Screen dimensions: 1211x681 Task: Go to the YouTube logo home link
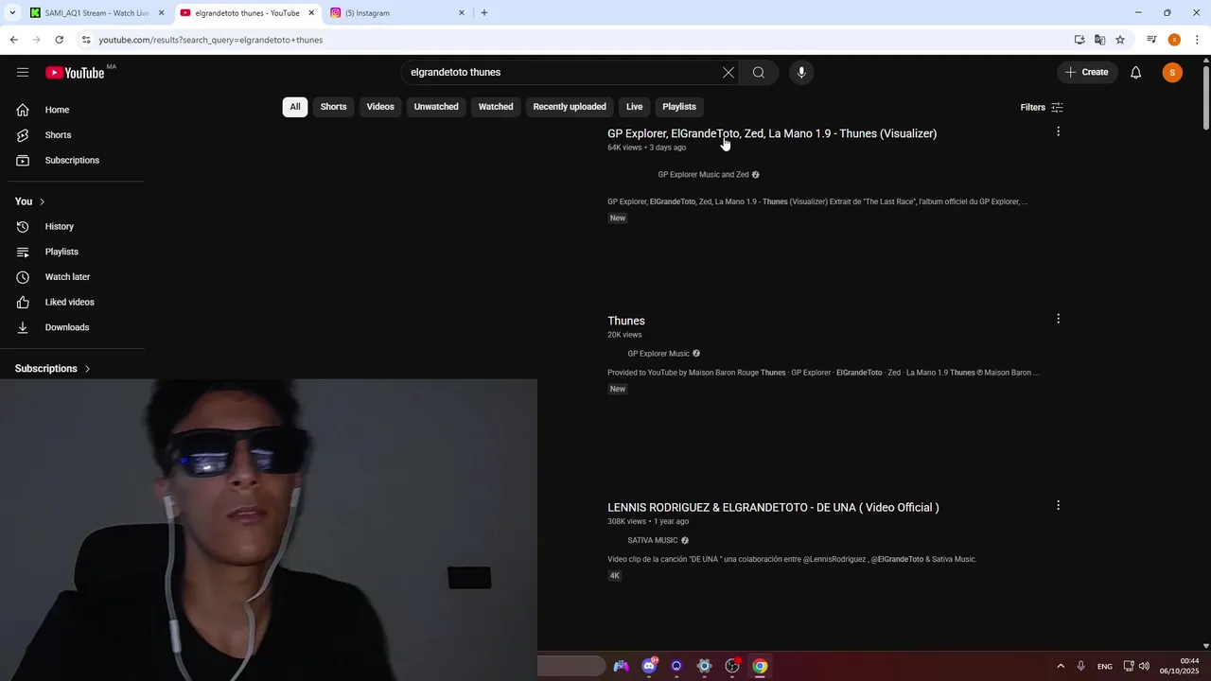point(75,73)
